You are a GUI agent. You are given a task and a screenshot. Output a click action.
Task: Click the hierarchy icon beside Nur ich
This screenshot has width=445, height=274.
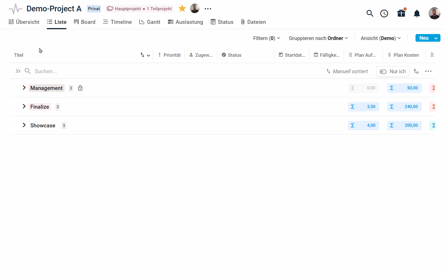416,71
